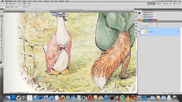The height and width of the screenshot is (102, 182).
Task: Select the Clone Stamp tool
Action: click(x=2, y=30)
